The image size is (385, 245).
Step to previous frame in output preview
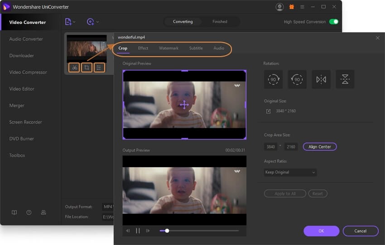tap(128, 231)
